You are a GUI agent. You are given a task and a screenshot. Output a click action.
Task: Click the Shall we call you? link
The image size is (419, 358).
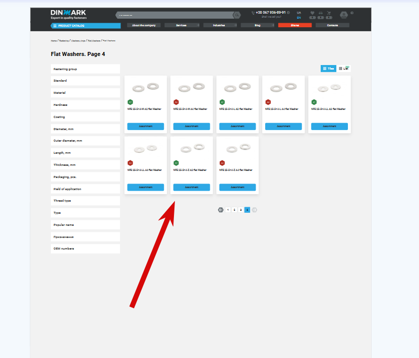pos(271,17)
